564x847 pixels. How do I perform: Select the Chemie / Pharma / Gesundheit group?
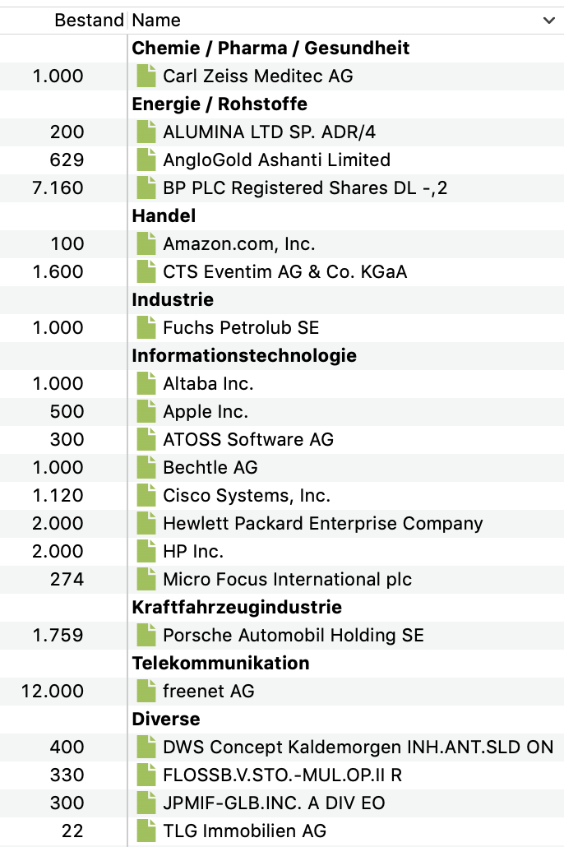270,49
